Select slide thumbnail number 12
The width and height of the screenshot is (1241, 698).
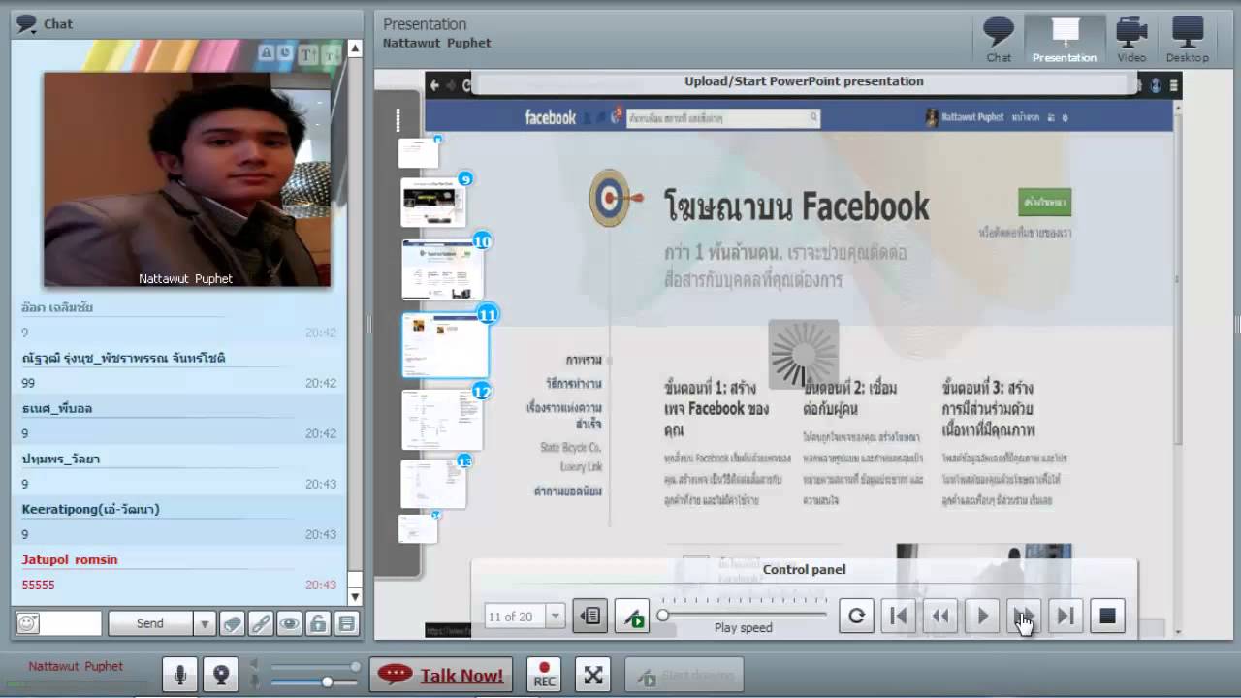pos(442,420)
